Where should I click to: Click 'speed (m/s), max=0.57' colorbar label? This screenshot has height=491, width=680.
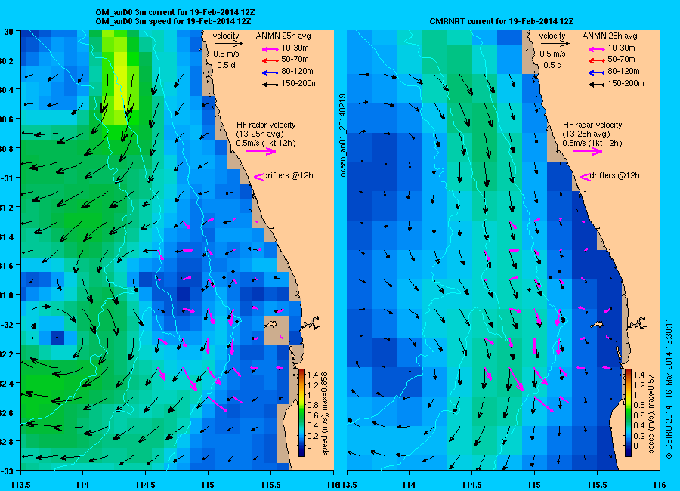(x=651, y=415)
